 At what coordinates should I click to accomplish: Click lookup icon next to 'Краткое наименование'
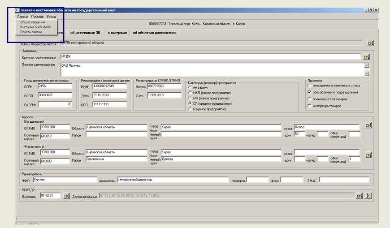pos(366,57)
